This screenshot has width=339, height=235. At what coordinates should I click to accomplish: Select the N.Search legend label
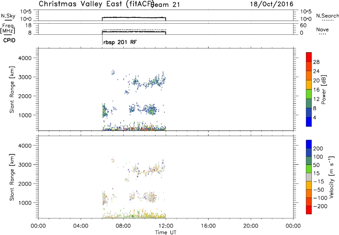click(x=327, y=16)
